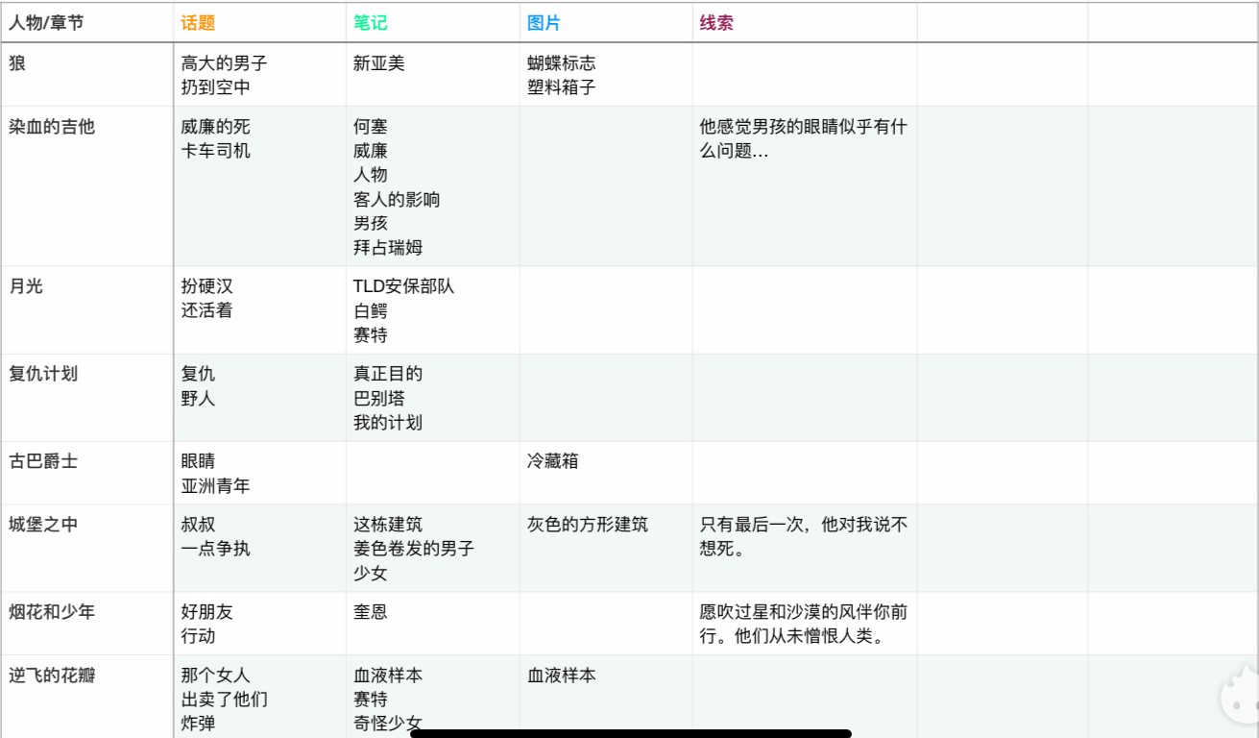Select topic 一点争执

215,549
